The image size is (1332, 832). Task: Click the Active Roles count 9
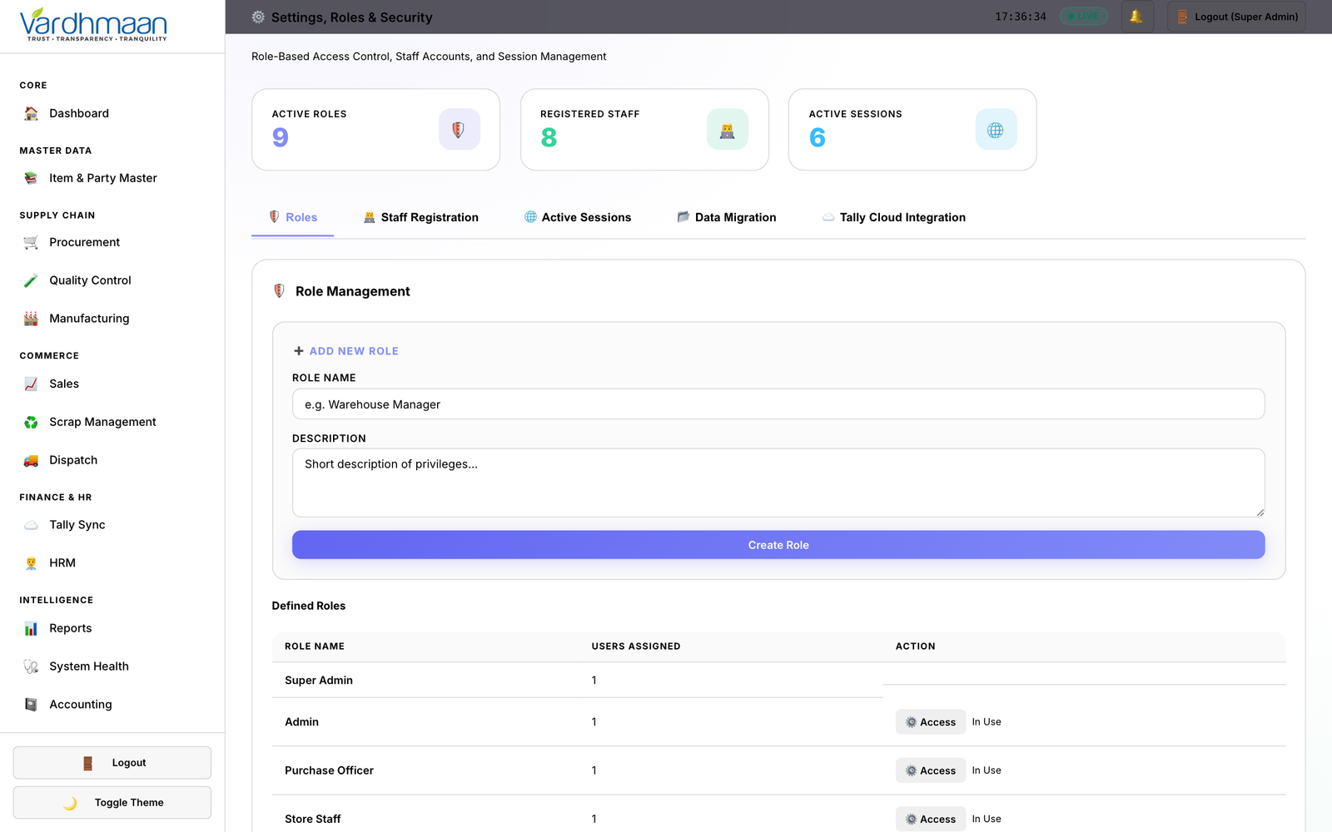[x=281, y=137]
